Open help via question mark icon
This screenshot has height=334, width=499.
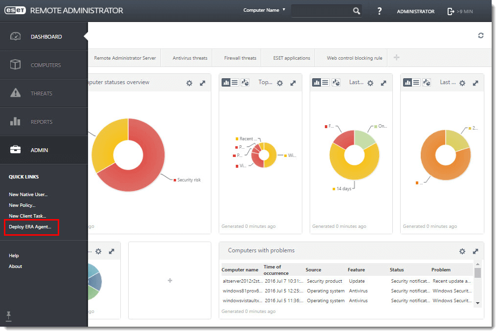point(379,11)
